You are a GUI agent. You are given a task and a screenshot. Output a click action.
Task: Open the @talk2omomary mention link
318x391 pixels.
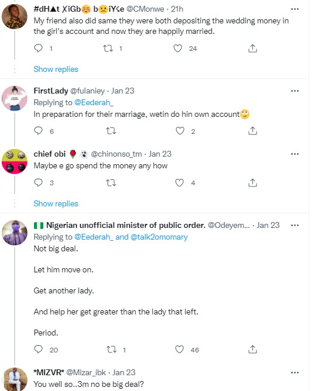tap(159, 237)
